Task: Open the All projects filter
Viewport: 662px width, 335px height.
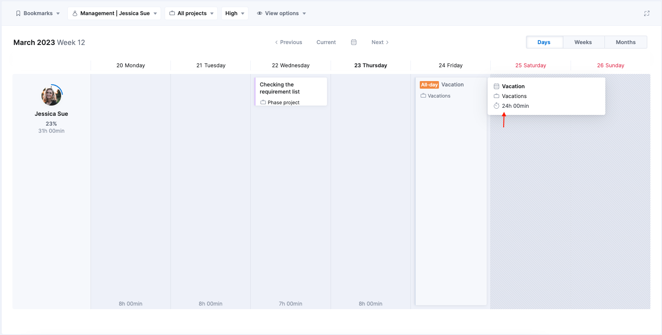Action: click(191, 13)
